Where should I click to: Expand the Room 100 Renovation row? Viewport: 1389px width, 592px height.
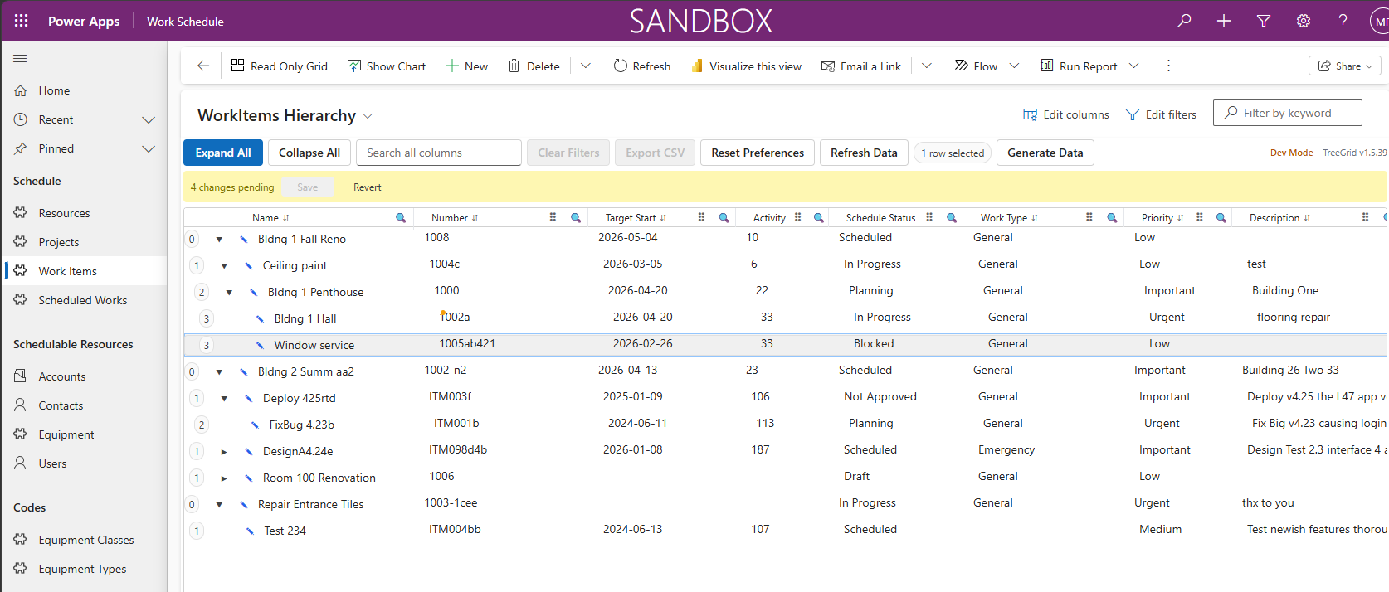[x=224, y=478]
